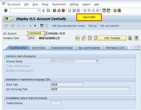Open the tab list icon
The width and height of the screenshot is (141, 110).
[x=139, y=47]
